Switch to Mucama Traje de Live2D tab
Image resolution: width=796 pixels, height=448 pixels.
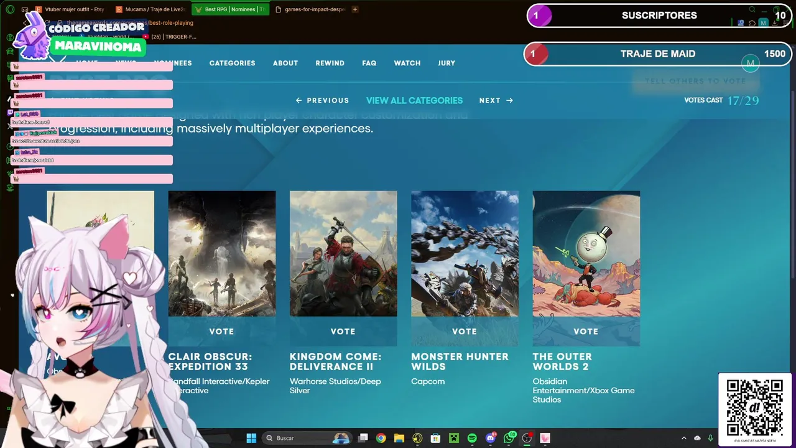click(151, 9)
